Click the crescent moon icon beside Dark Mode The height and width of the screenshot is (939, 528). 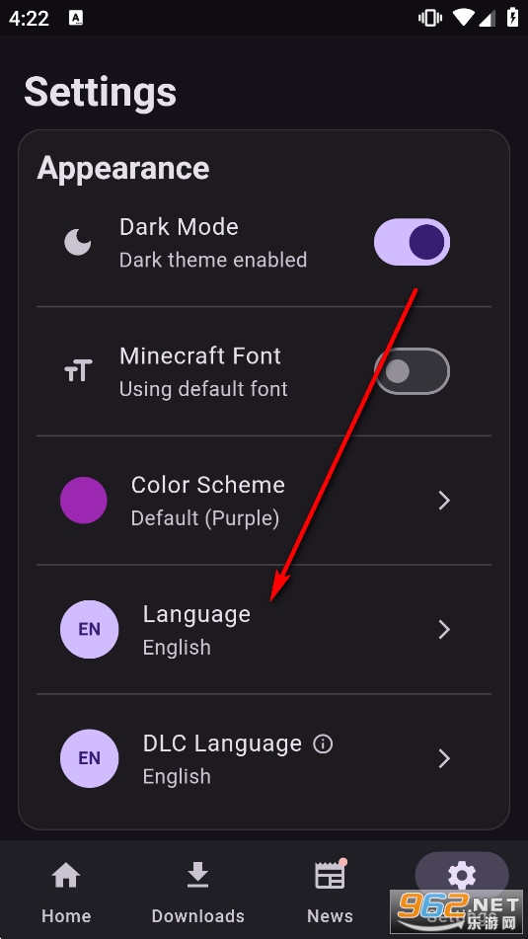[78, 243]
